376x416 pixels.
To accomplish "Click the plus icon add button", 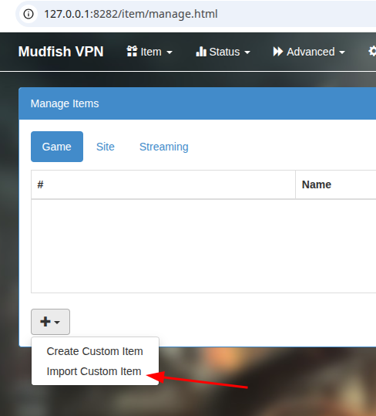I will (x=45, y=322).
